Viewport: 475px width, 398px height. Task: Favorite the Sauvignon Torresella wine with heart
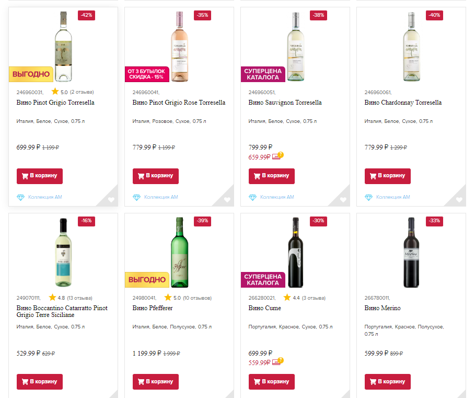tap(343, 200)
